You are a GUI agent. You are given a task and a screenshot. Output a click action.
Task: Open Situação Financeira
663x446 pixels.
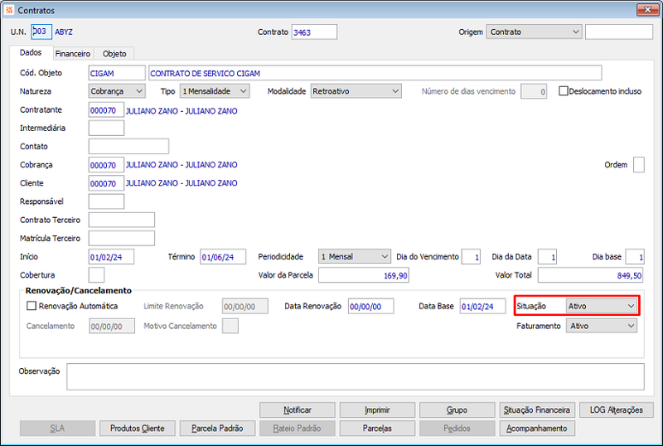pos(537,410)
